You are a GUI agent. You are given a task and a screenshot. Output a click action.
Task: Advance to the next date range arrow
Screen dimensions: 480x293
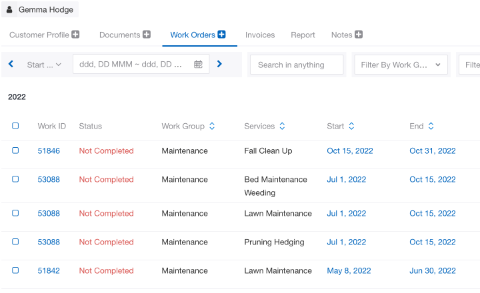219,64
